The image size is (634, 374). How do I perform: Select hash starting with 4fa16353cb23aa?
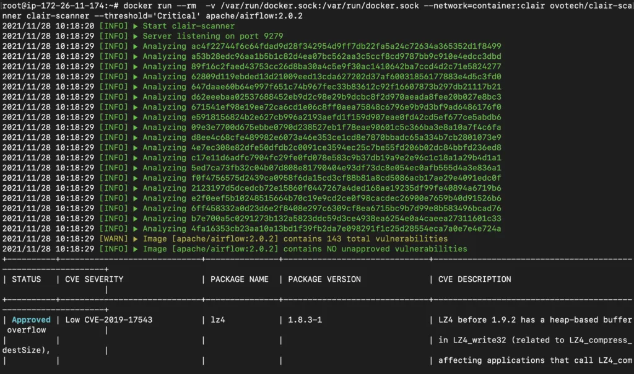pyautogui.click(x=346, y=228)
